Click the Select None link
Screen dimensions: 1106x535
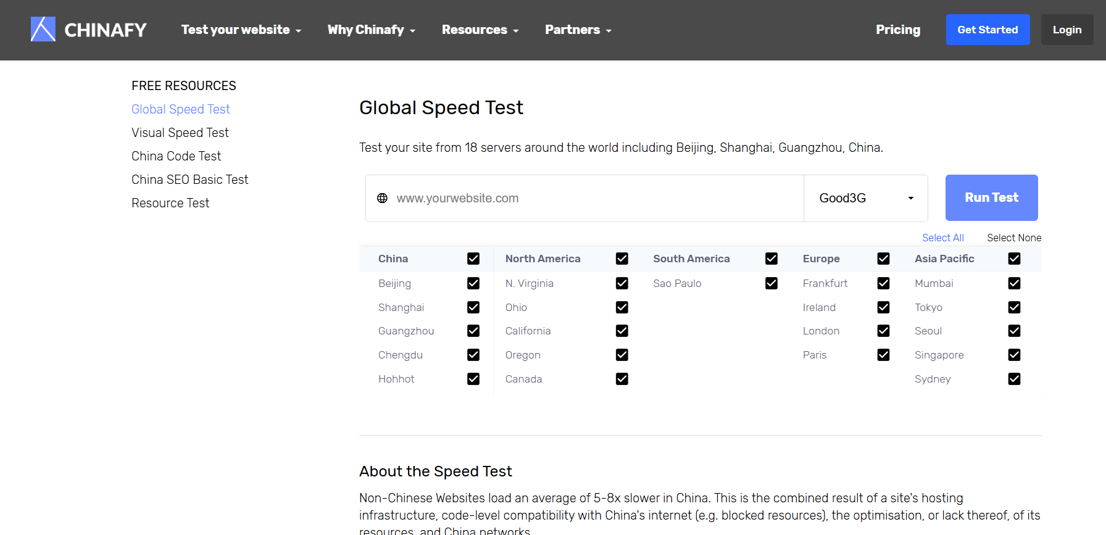(x=1013, y=238)
